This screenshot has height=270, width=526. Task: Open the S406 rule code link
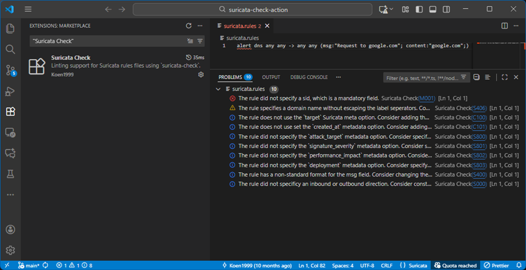coord(479,108)
